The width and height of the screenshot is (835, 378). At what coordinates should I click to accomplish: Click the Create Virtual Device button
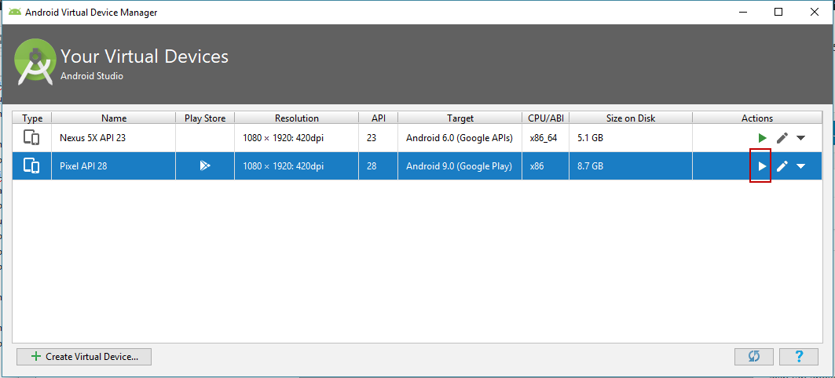[84, 357]
